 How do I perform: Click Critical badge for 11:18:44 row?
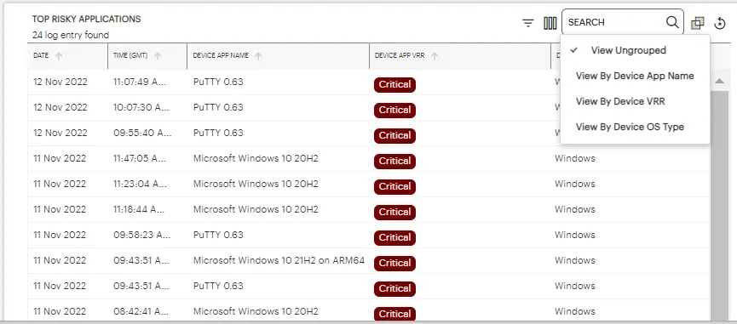[x=394, y=212]
